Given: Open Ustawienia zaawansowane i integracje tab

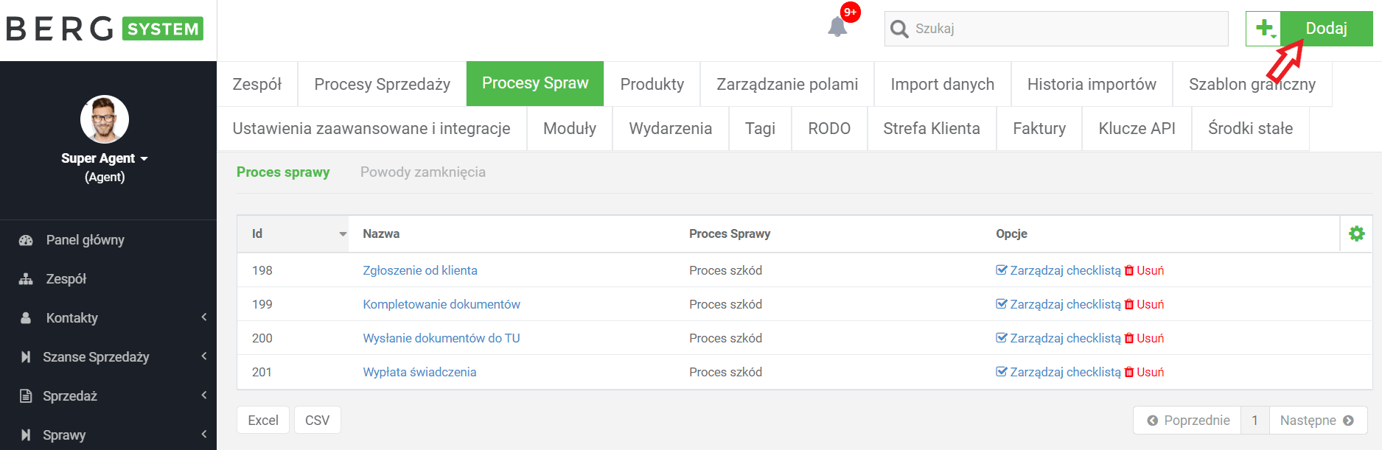Looking at the screenshot, I should tap(371, 128).
